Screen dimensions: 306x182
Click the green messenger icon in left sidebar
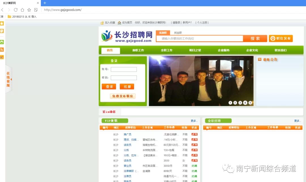pos(2,42)
